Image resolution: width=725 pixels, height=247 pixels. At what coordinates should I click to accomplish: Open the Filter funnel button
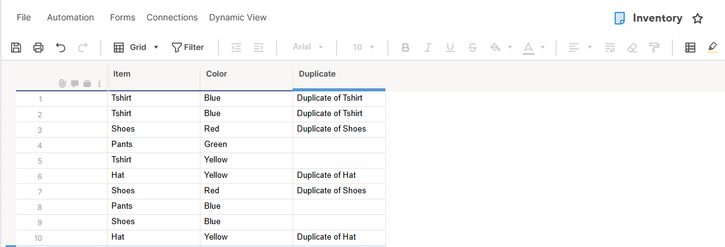pyautogui.click(x=187, y=47)
